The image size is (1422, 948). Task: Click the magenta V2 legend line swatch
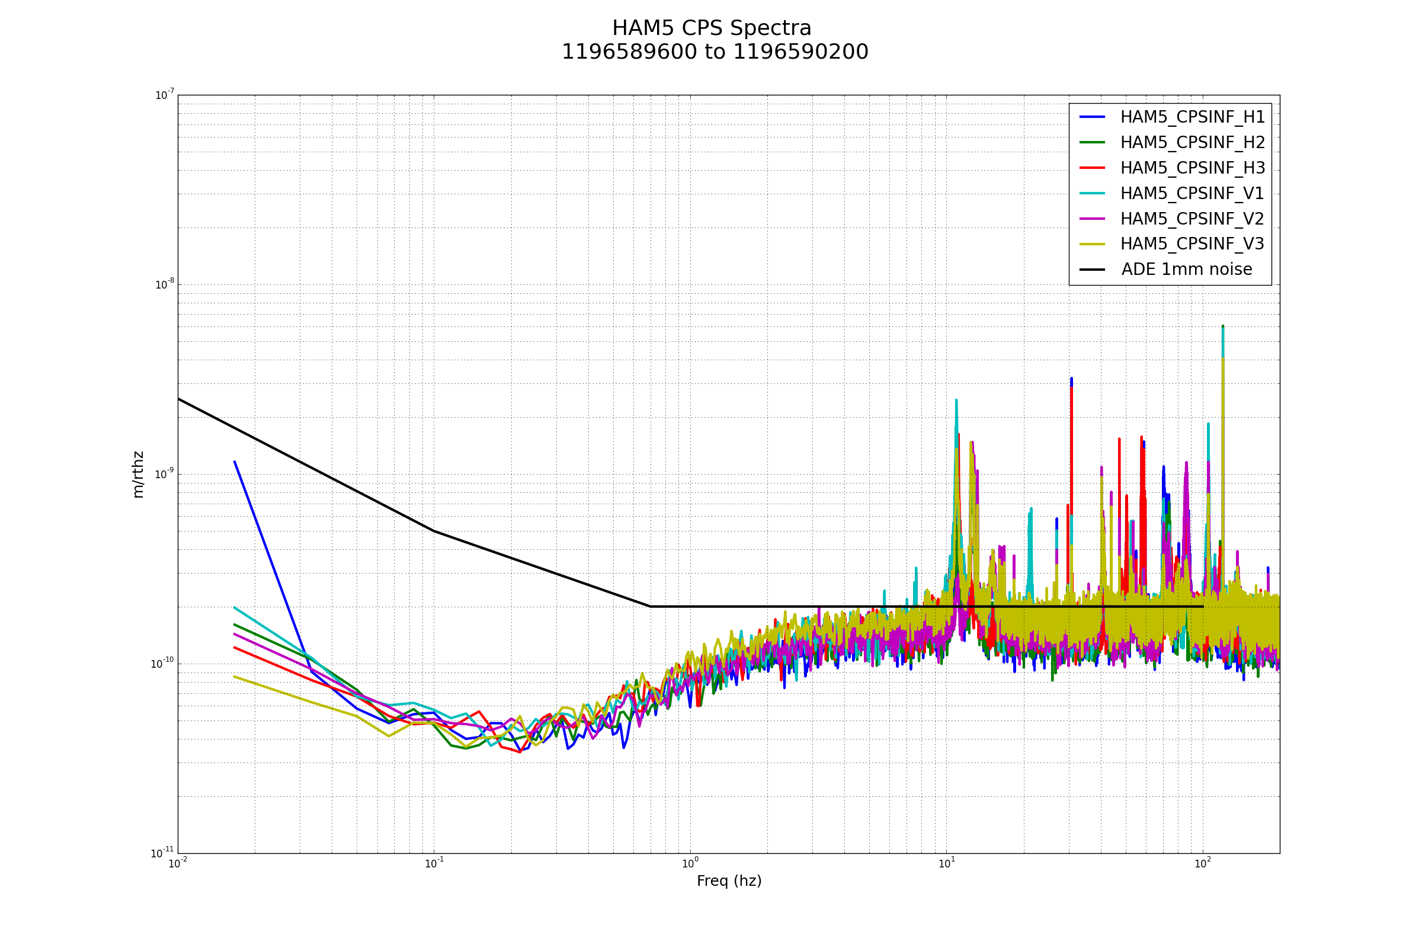pos(1092,218)
